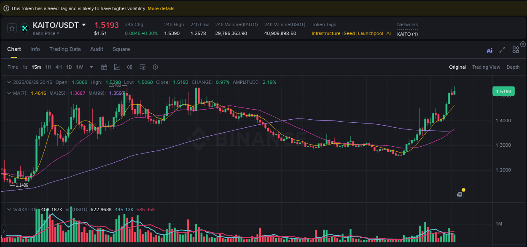Expand chart to fullscreen with diagonal arrows
The width and height of the screenshot is (527, 247).
[x=502, y=50]
